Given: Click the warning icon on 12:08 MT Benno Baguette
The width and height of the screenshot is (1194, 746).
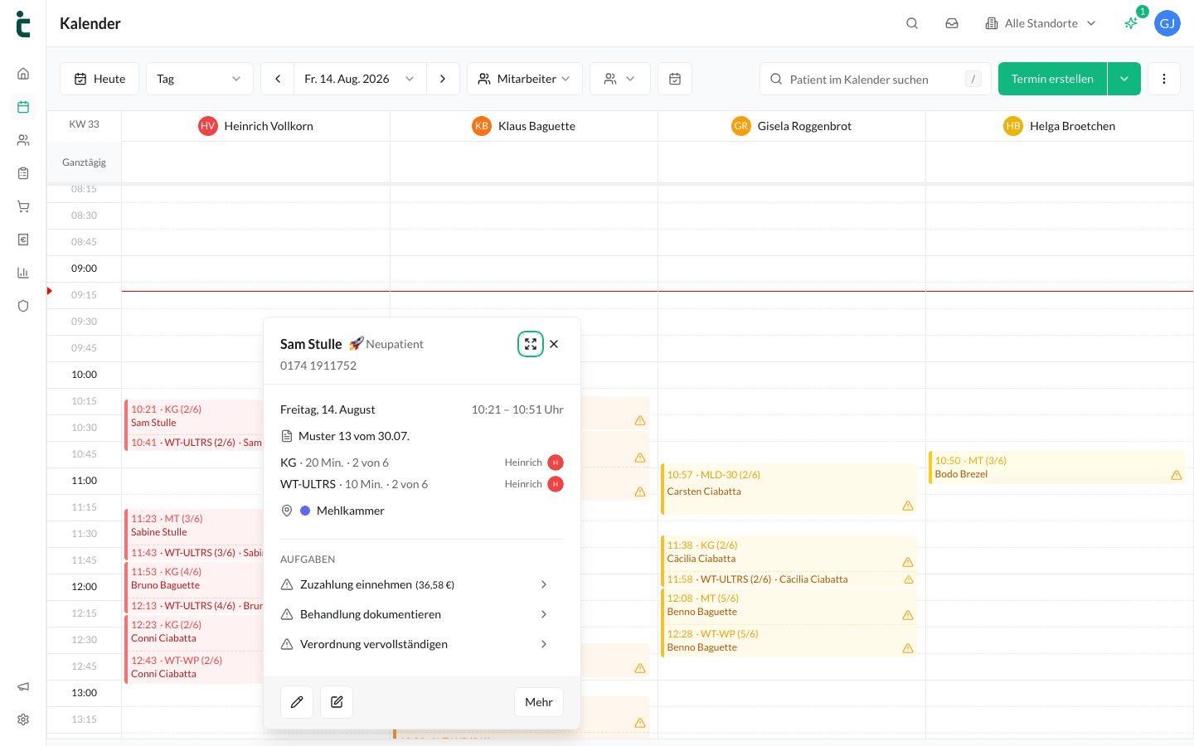Looking at the screenshot, I should click(908, 615).
